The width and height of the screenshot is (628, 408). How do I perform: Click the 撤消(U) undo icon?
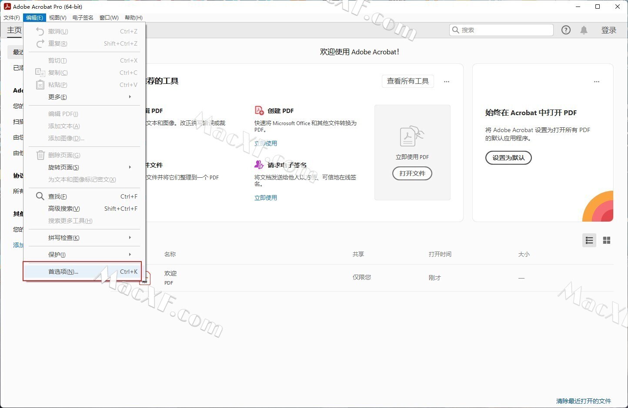40,31
